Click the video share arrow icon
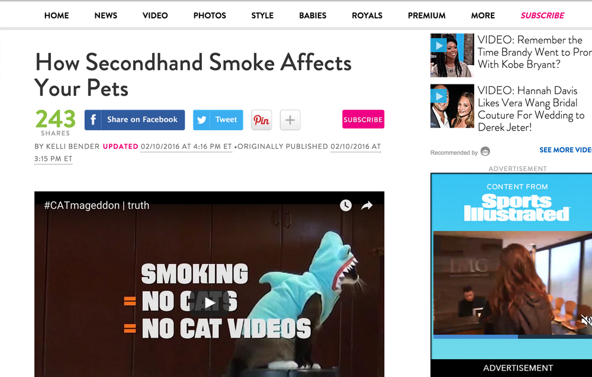The image size is (592, 377). click(366, 206)
